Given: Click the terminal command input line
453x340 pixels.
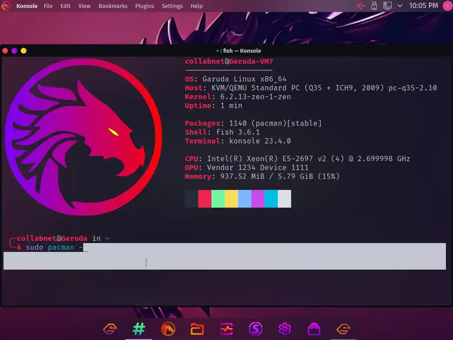Looking at the screenshot, I should 224,247.
